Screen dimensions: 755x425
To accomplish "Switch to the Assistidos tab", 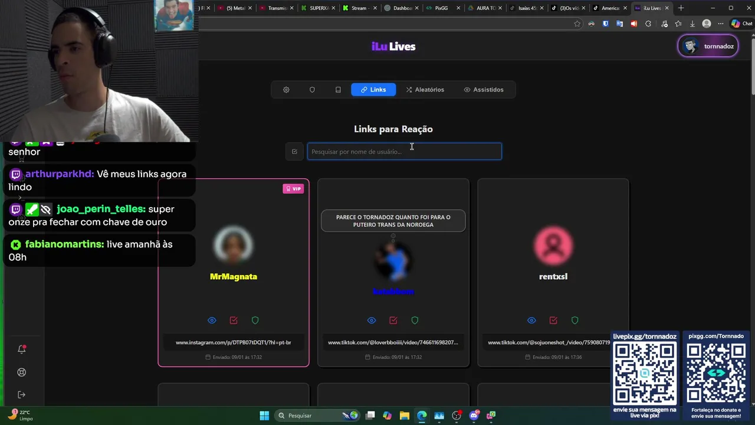I will point(484,90).
